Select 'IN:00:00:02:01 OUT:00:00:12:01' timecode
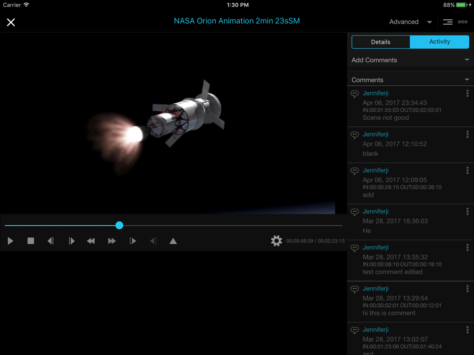Screen dimensions: 474x355 tap(402, 305)
